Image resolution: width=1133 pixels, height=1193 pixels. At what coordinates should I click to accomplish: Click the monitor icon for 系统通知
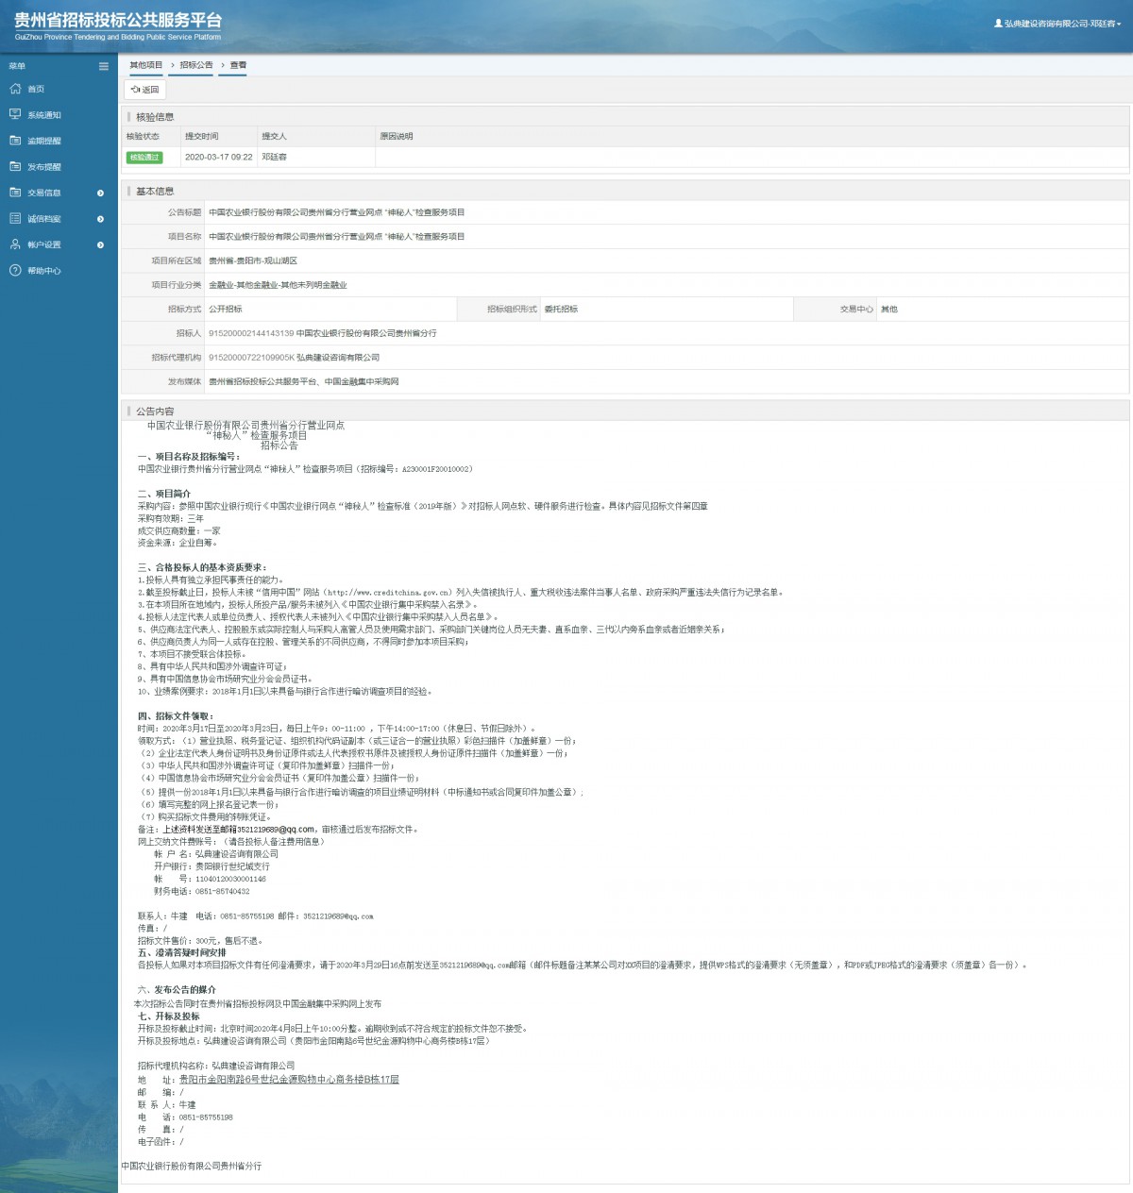pyautogui.click(x=15, y=114)
